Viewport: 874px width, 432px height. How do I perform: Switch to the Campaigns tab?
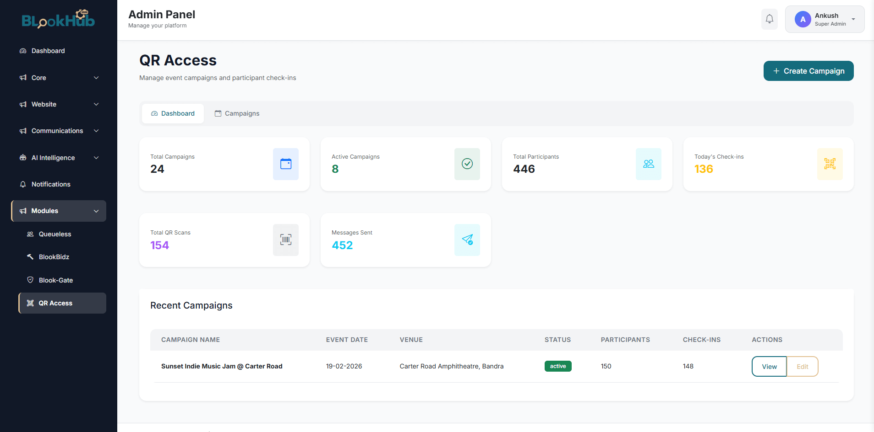pyautogui.click(x=237, y=113)
